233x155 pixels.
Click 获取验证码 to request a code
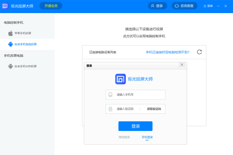coord(154,109)
